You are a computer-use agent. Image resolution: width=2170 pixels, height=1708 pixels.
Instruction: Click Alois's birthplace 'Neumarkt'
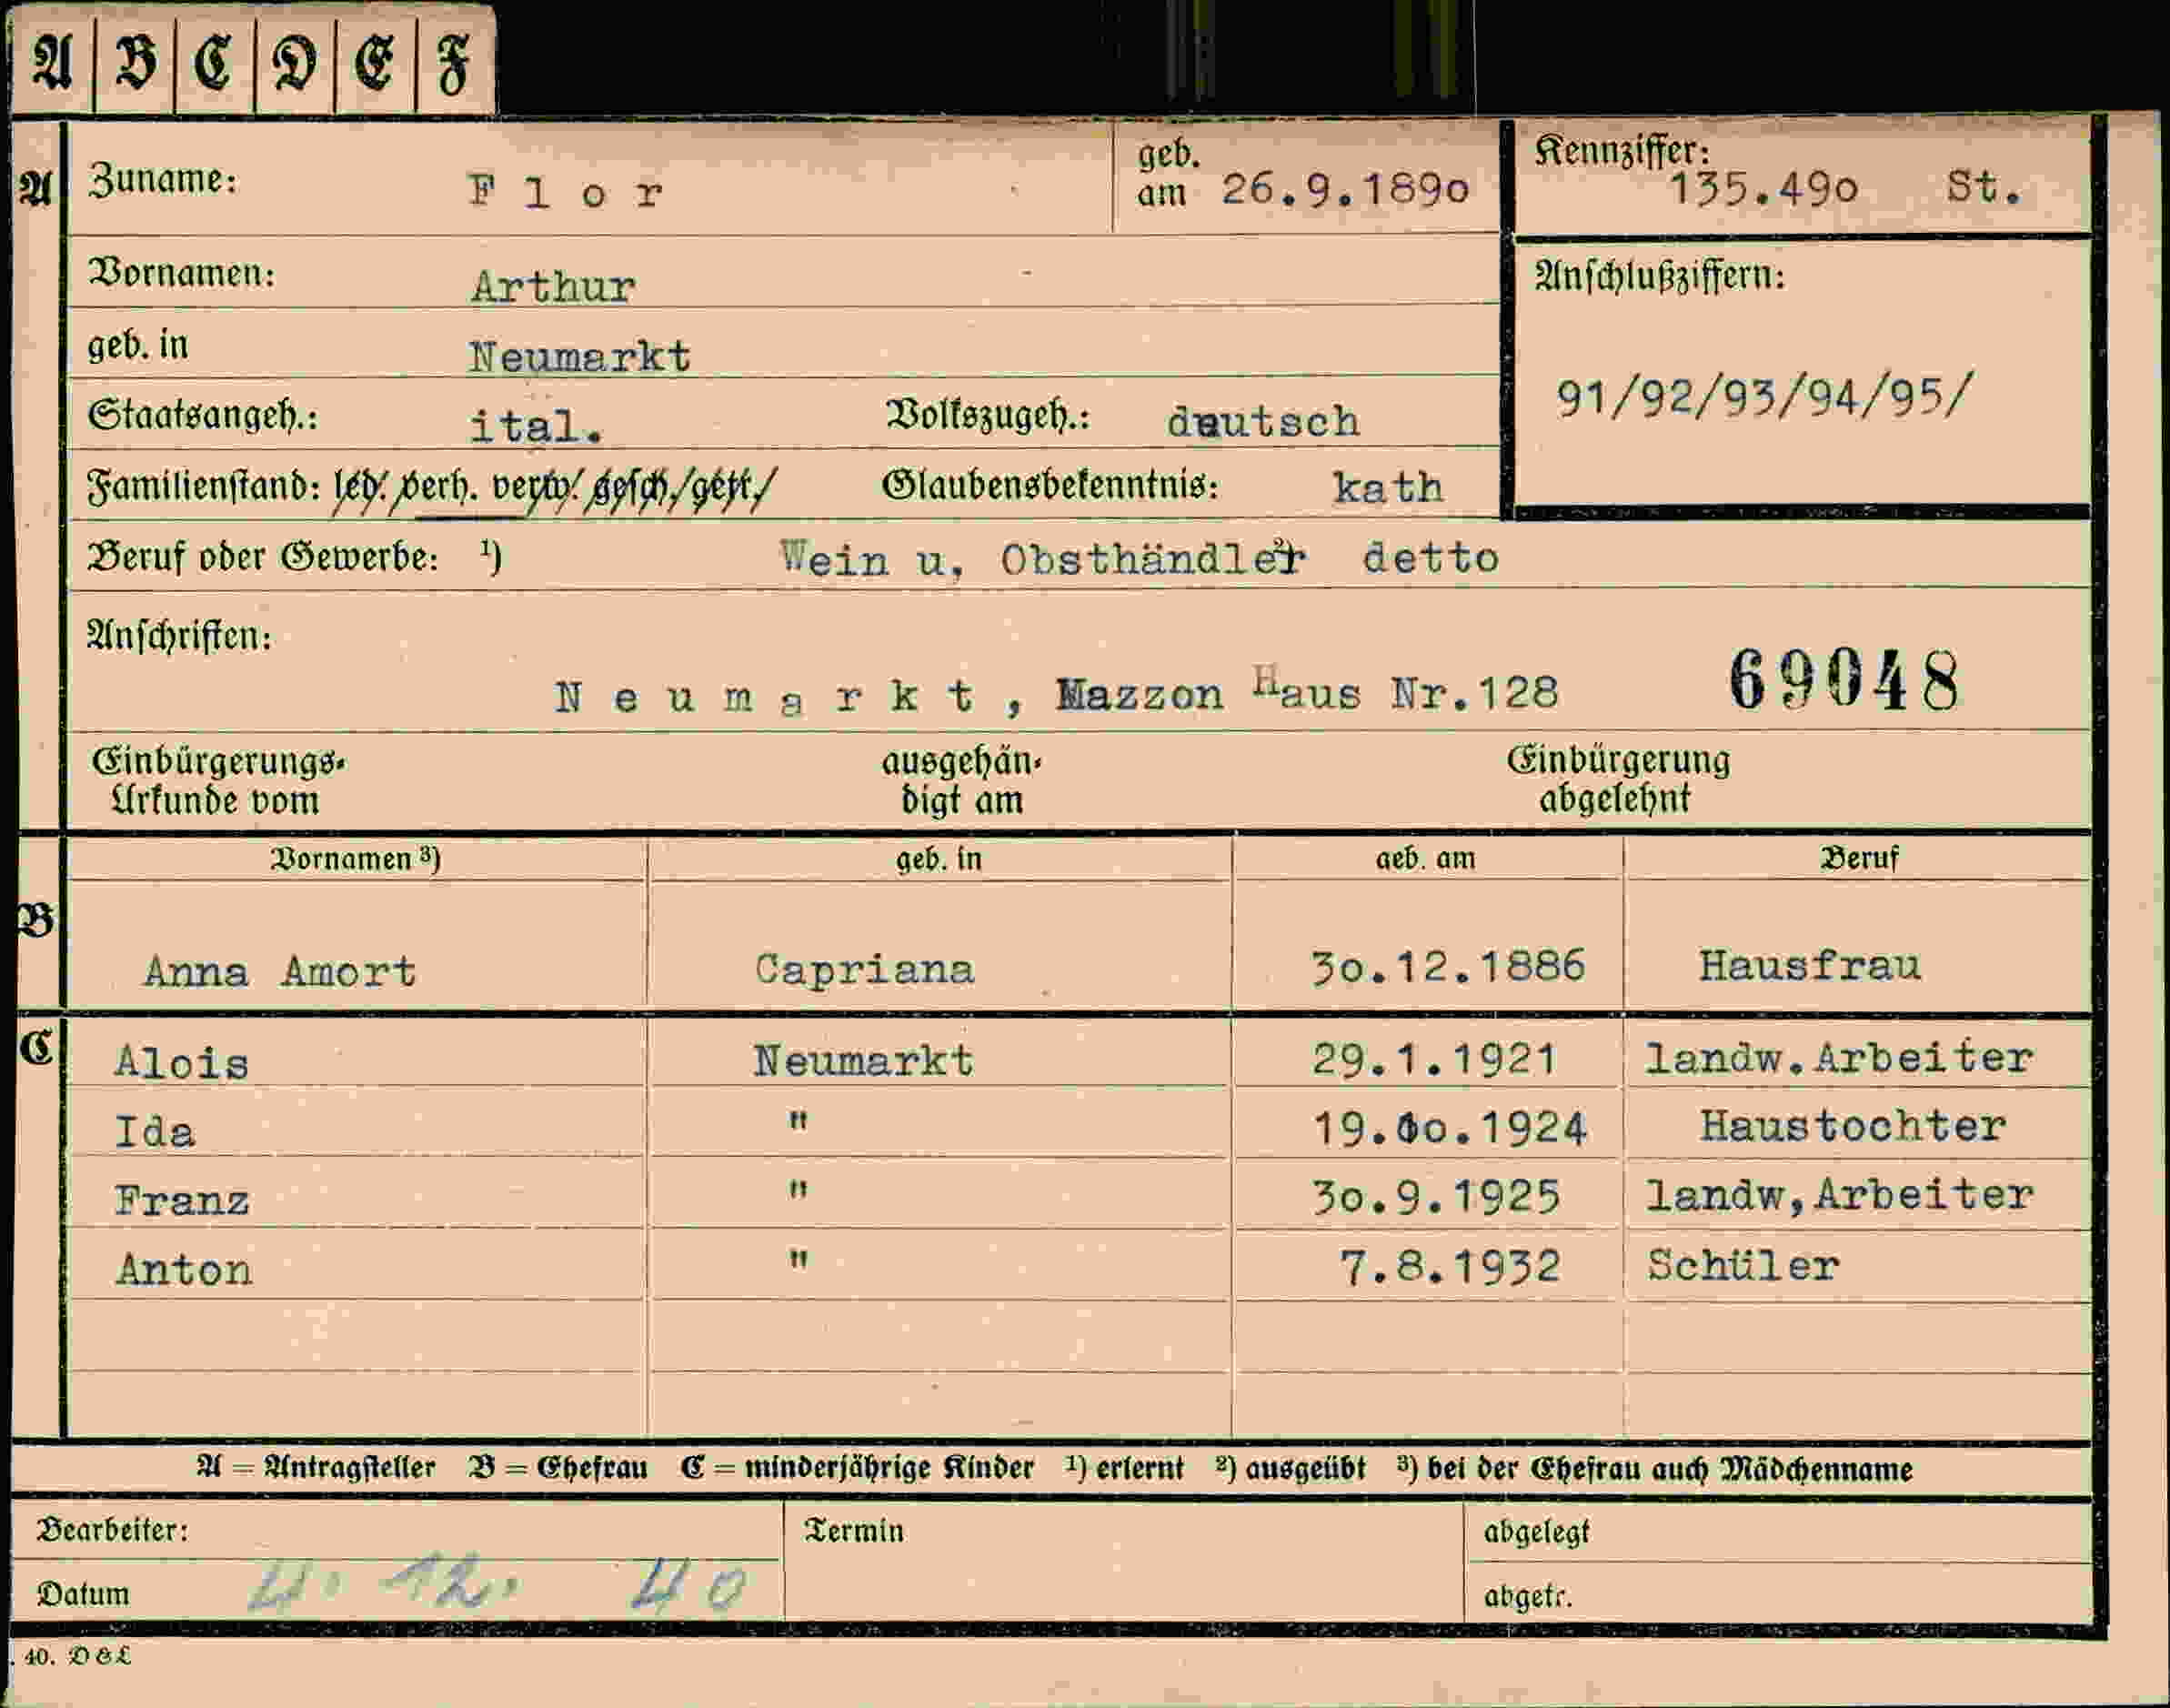tap(864, 1060)
